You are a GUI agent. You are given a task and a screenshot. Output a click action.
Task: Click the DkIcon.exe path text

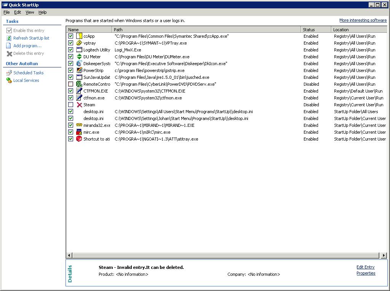pyautogui.click(x=171, y=64)
